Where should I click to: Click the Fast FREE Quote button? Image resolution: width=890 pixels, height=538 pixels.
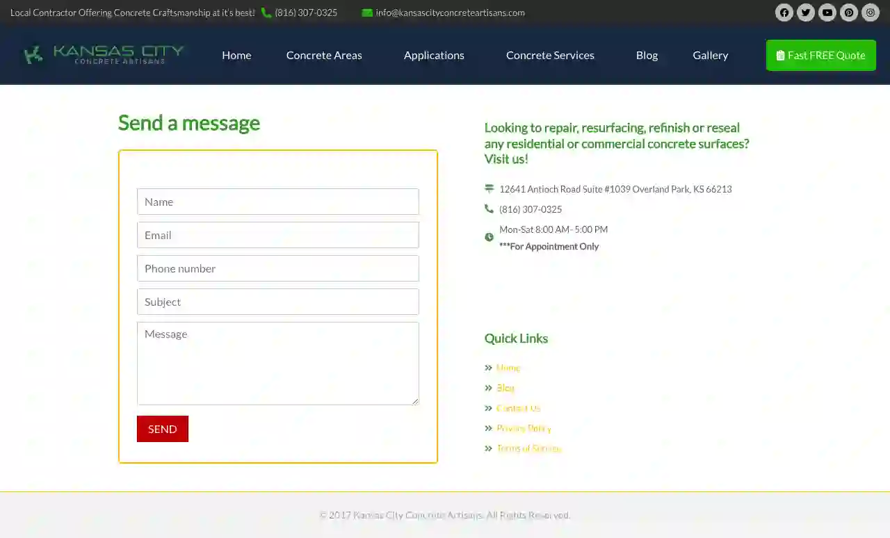tap(821, 55)
